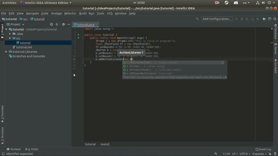
Task: Open the Edit menu
Action: [x=11, y=13]
